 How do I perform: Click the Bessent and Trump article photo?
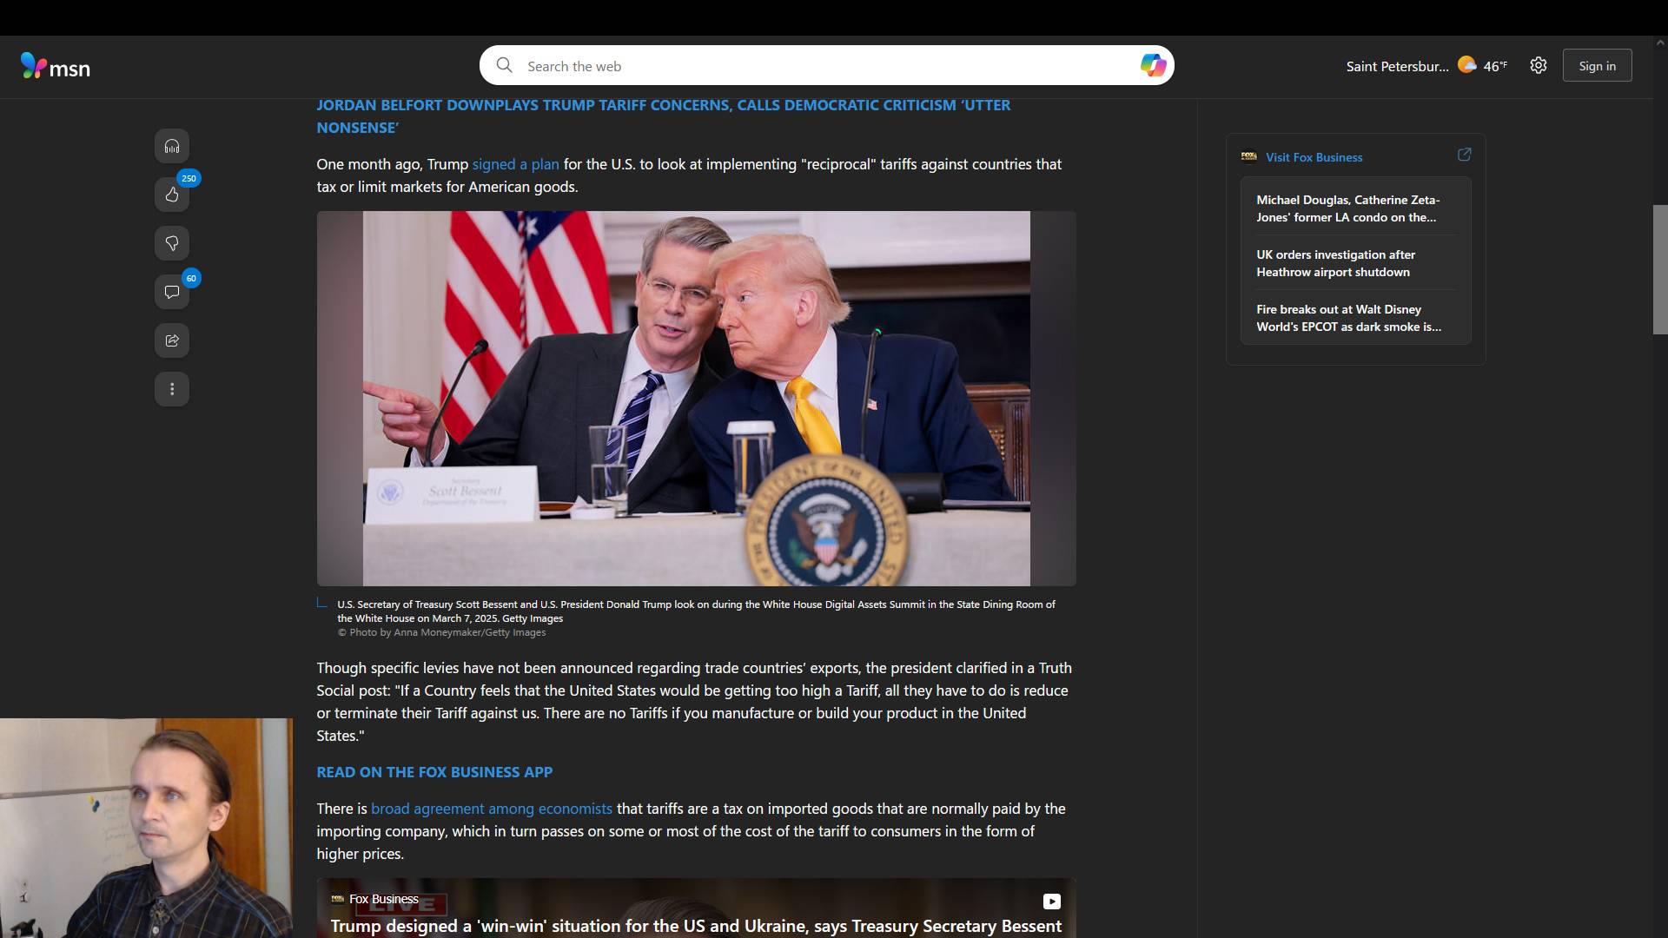[x=696, y=398]
